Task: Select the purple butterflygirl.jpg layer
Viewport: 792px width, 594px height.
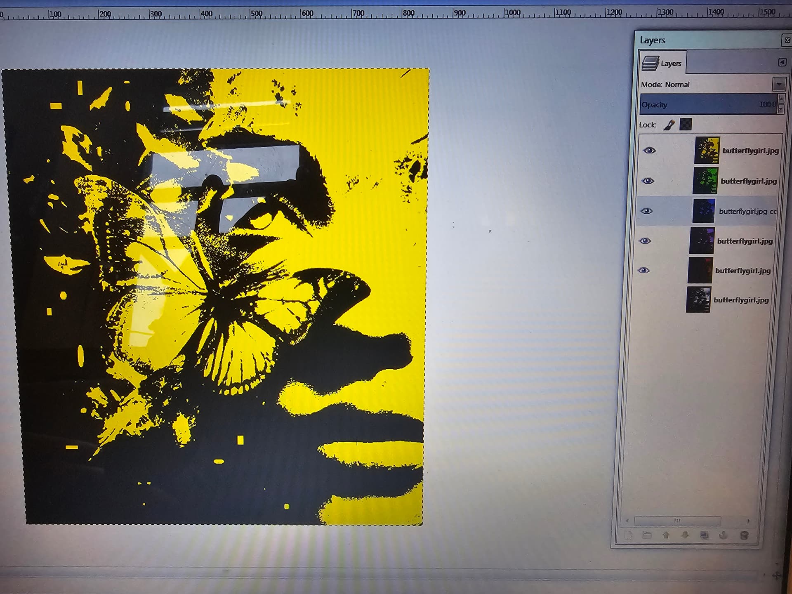Action: 731,241
